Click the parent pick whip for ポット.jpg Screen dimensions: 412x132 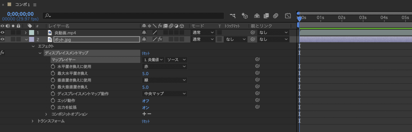(253, 39)
